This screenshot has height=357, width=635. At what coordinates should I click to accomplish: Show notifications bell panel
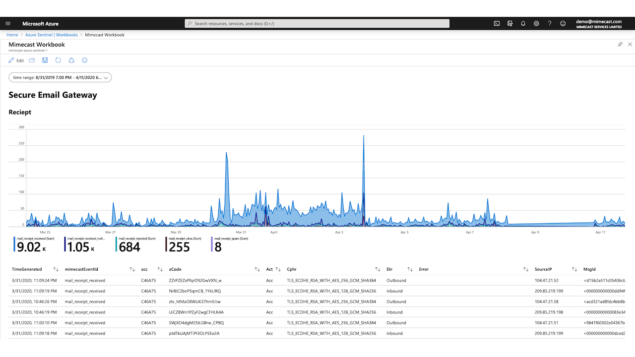point(523,23)
